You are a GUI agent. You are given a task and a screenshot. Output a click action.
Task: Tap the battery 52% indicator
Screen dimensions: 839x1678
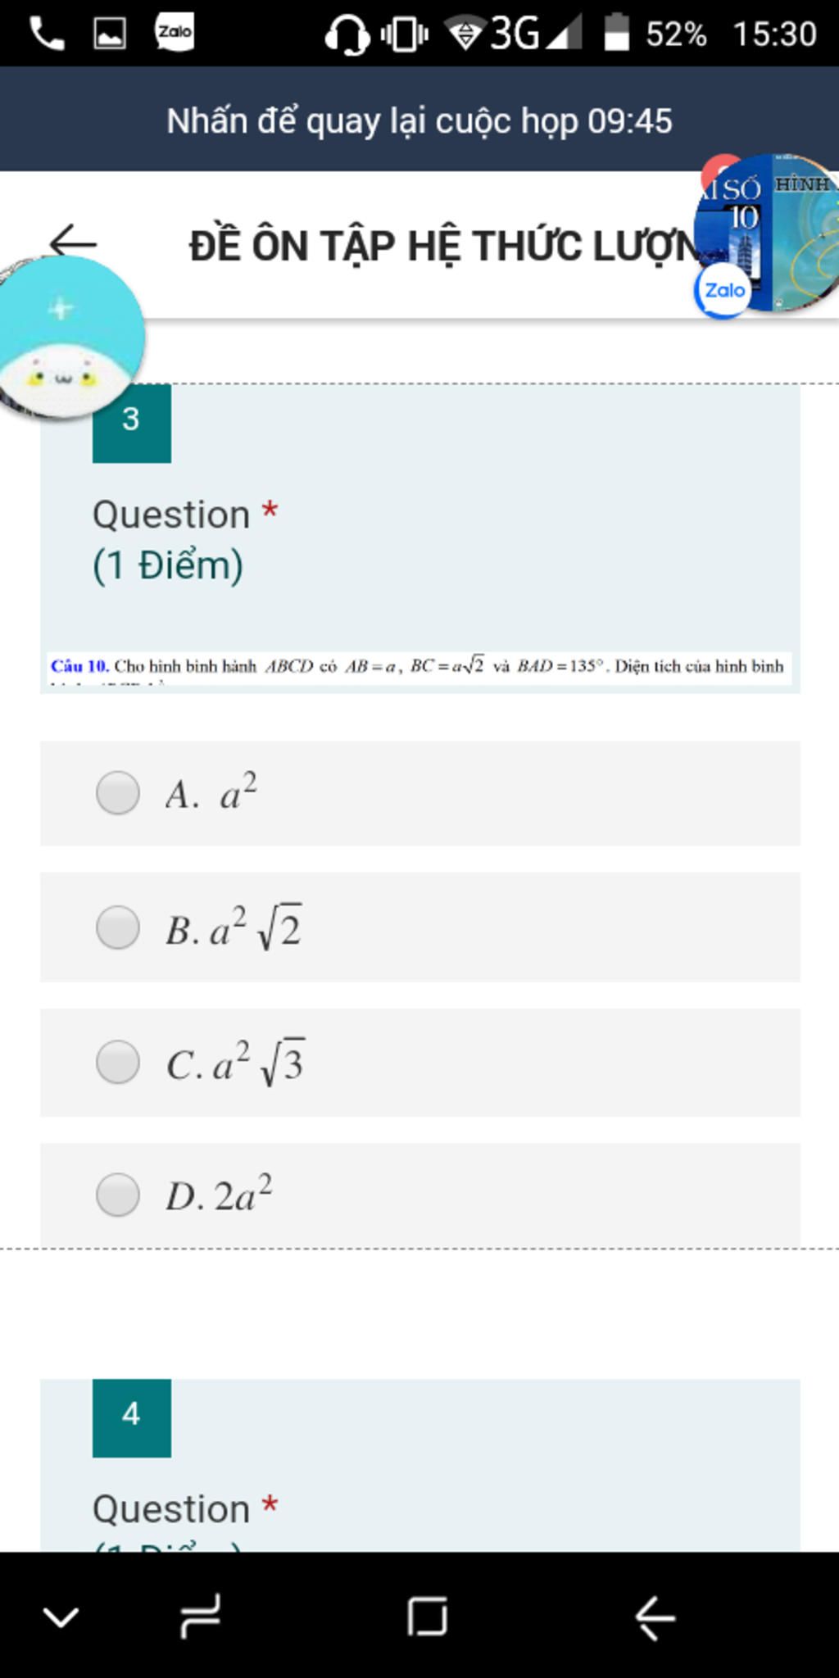coord(655,34)
